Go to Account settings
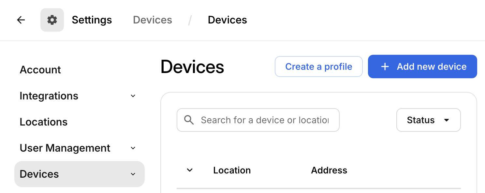Viewport: 485px width, 193px height. click(40, 70)
